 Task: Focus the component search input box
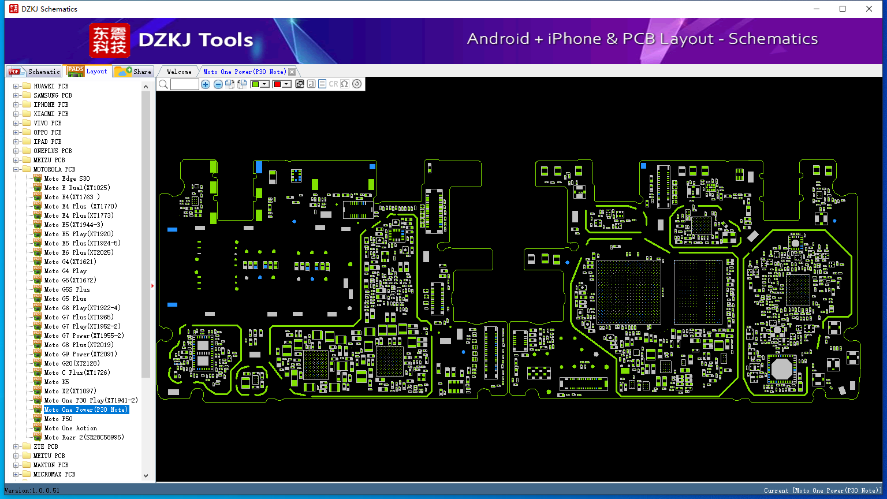click(x=185, y=84)
